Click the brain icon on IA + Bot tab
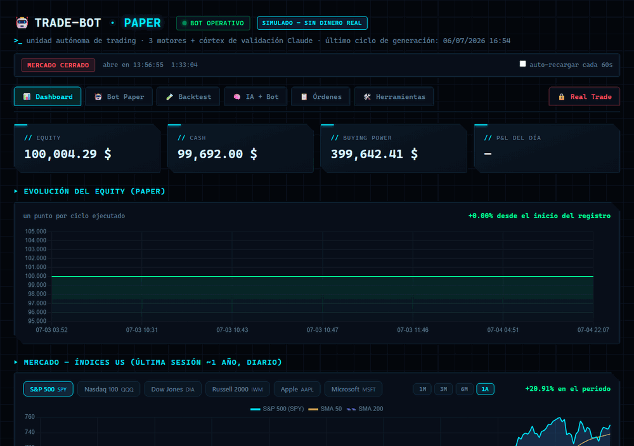634x446 pixels. [x=237, y=96]
